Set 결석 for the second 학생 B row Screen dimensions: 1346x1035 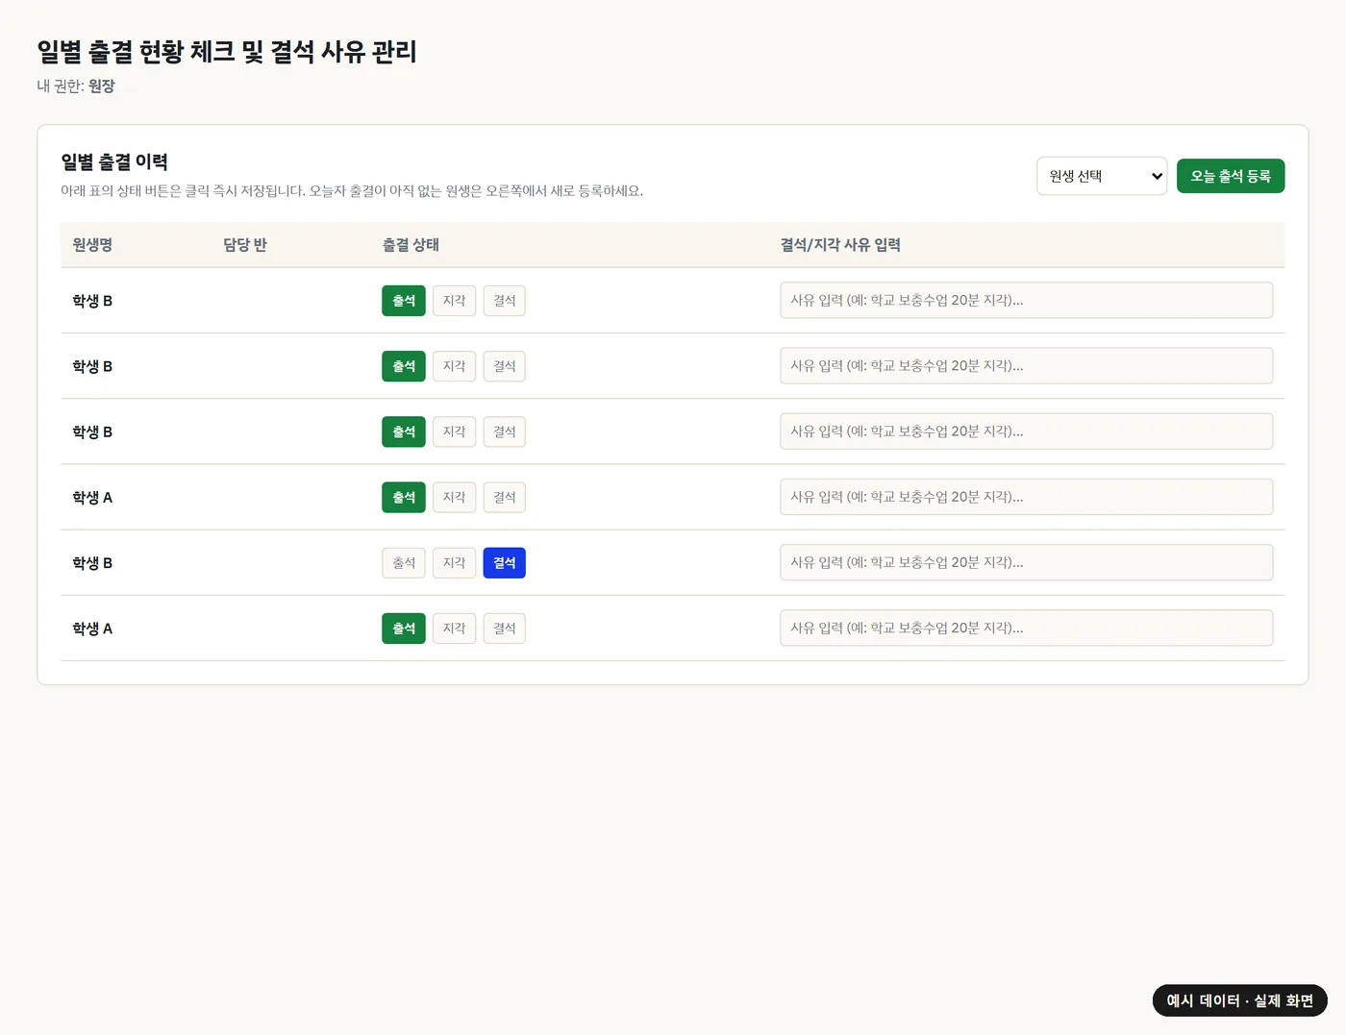pos(505,366)
